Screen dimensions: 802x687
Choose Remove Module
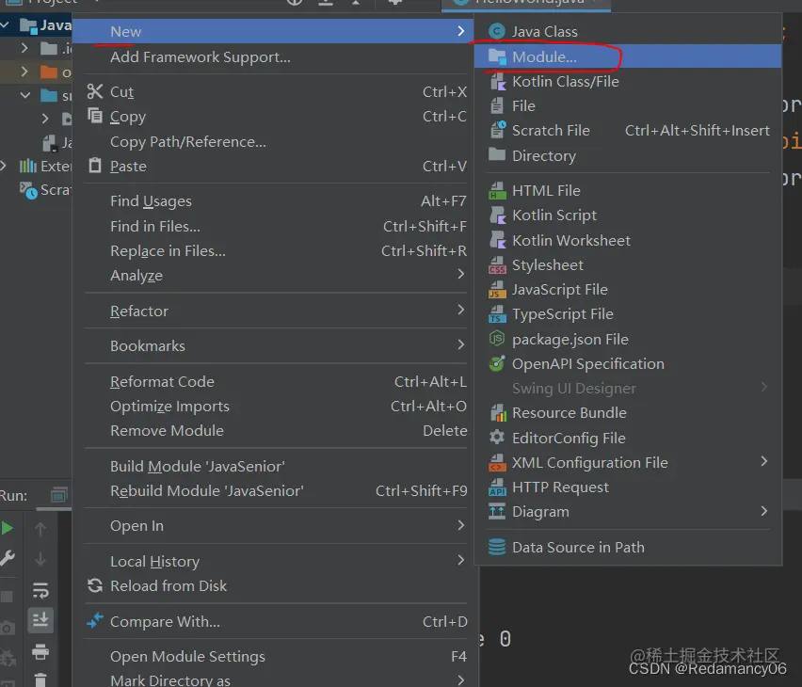coord(167,431)
